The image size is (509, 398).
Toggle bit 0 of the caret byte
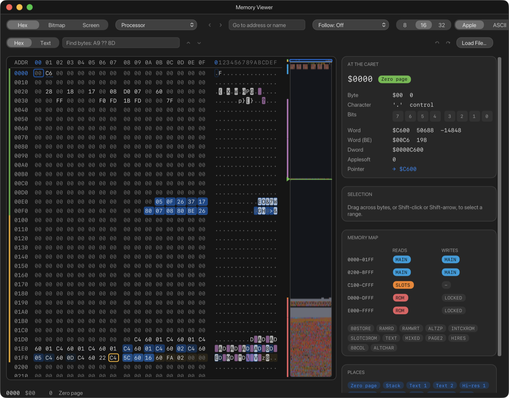coord(487,116)
